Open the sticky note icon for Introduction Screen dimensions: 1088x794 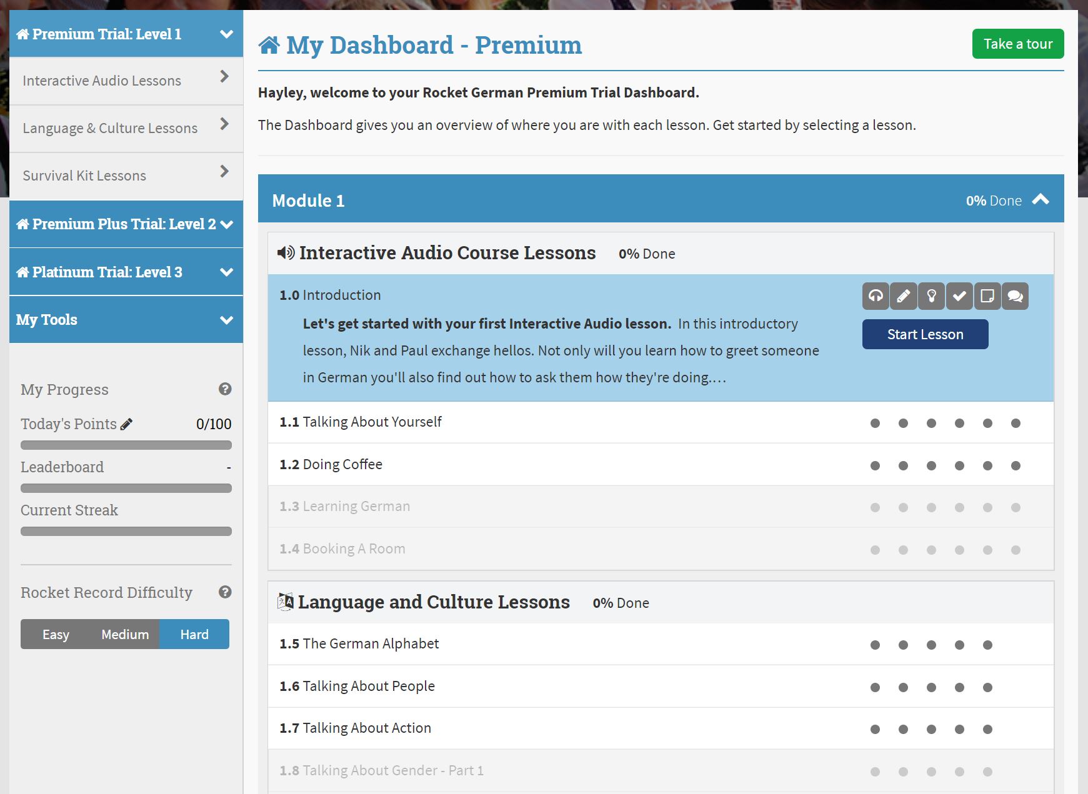987,296
